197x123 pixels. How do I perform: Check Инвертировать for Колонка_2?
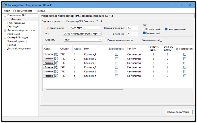click(185, 59)
